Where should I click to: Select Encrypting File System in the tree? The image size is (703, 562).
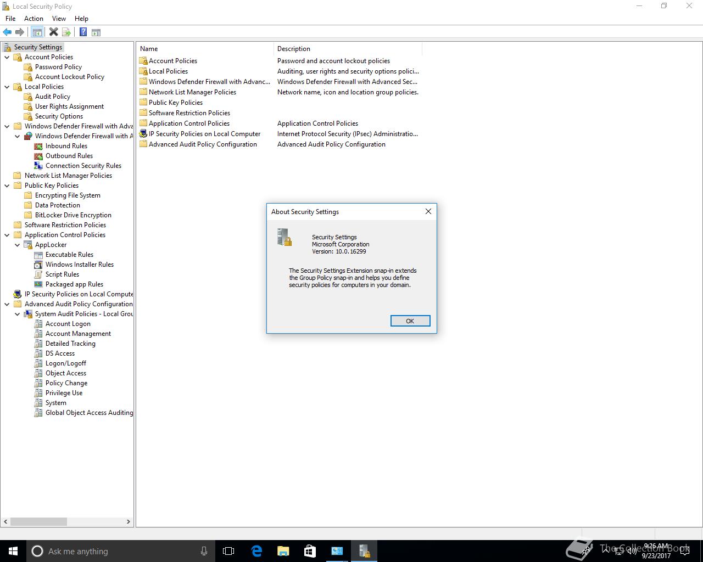pos(68,195)
